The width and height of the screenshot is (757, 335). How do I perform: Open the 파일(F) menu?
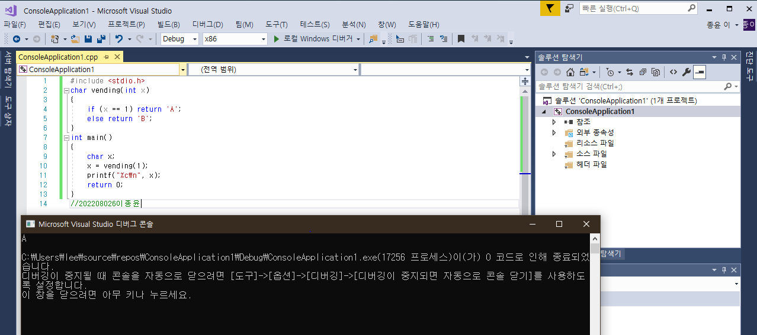tap(15, 24)
